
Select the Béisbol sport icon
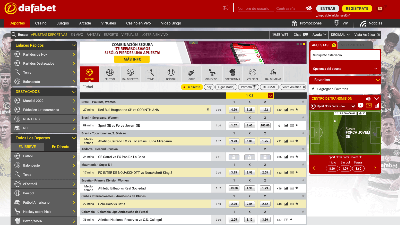point(171,74)
